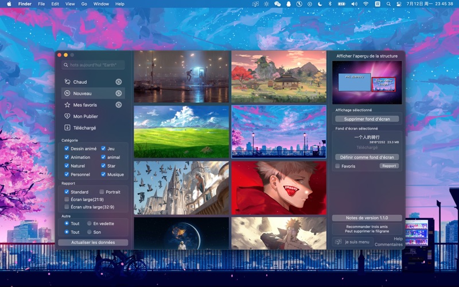Open the Apple menu
459x287 pixels.
tap(9, 4)
